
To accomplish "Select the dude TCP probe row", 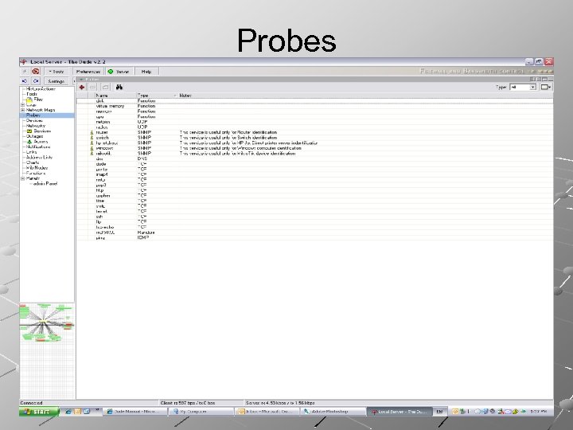I will 314,164.
